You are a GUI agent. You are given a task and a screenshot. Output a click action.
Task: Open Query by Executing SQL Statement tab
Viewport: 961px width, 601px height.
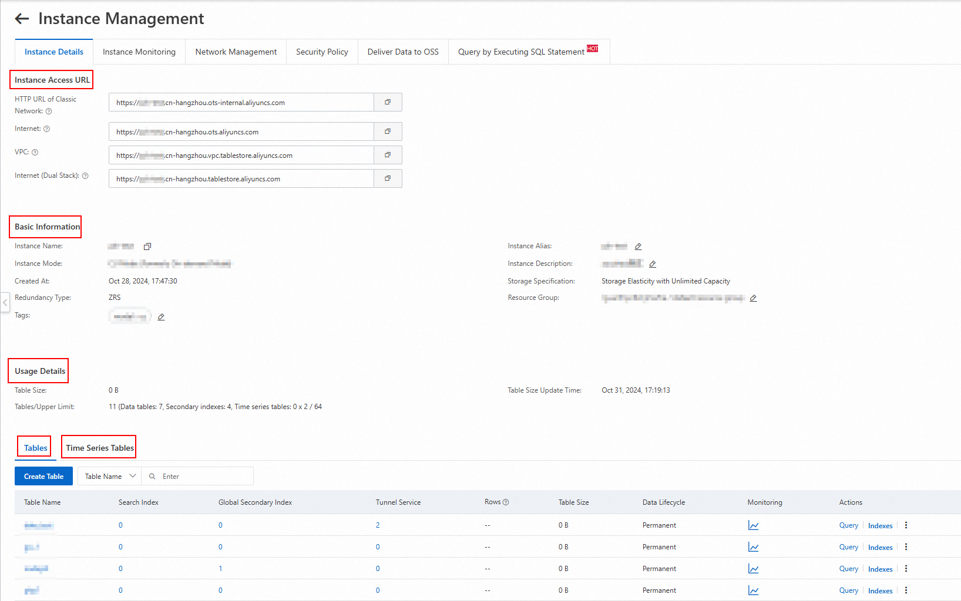pos(529,52)
